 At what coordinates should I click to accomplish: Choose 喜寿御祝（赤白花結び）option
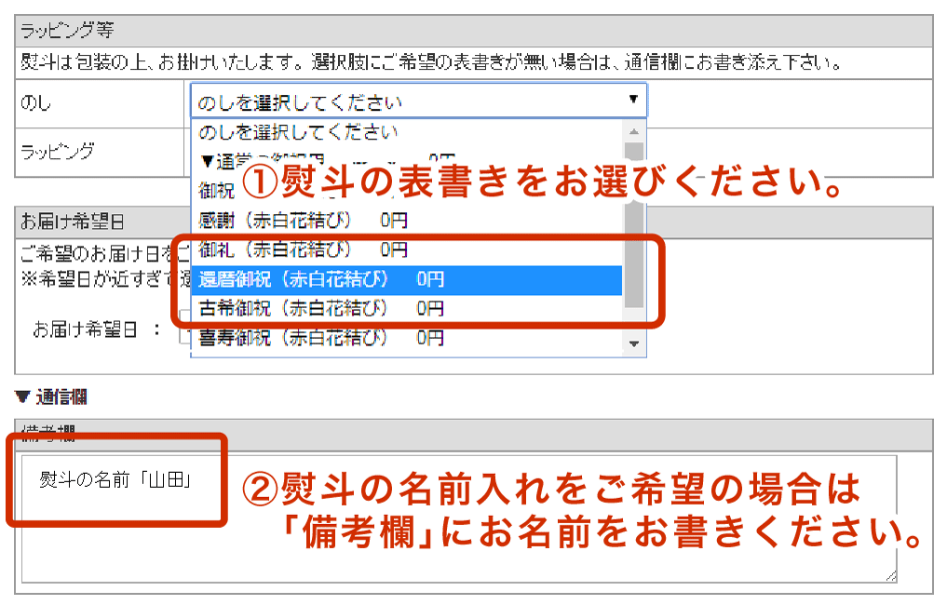click(407, 338)
